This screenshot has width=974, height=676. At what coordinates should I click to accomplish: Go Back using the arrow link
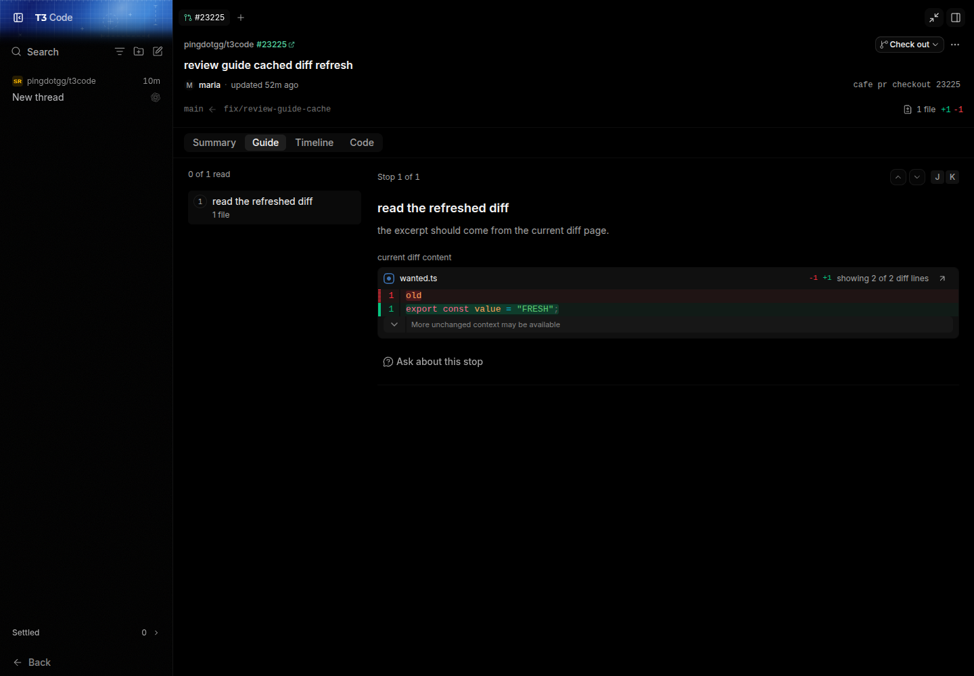pyautogui.click(x=32, y=662)
